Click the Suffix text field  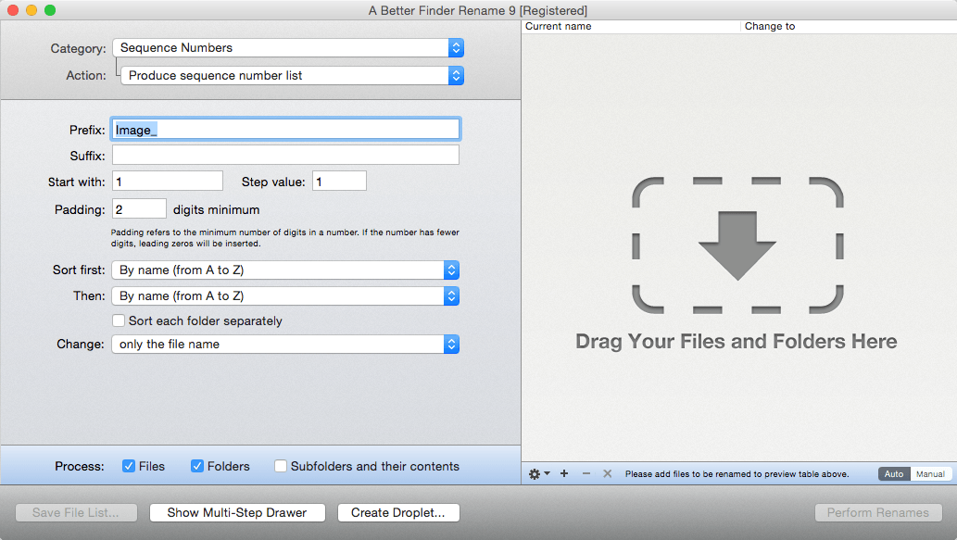coord(285,155)
